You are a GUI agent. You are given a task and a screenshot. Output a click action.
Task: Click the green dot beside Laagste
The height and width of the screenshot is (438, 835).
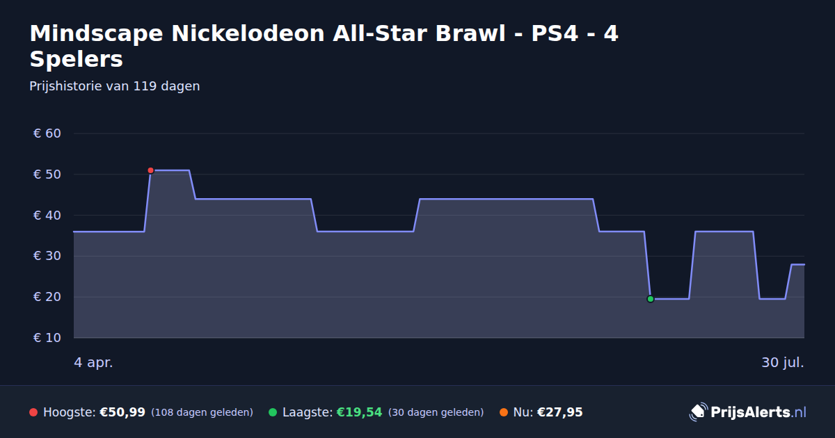click(273, 412)
